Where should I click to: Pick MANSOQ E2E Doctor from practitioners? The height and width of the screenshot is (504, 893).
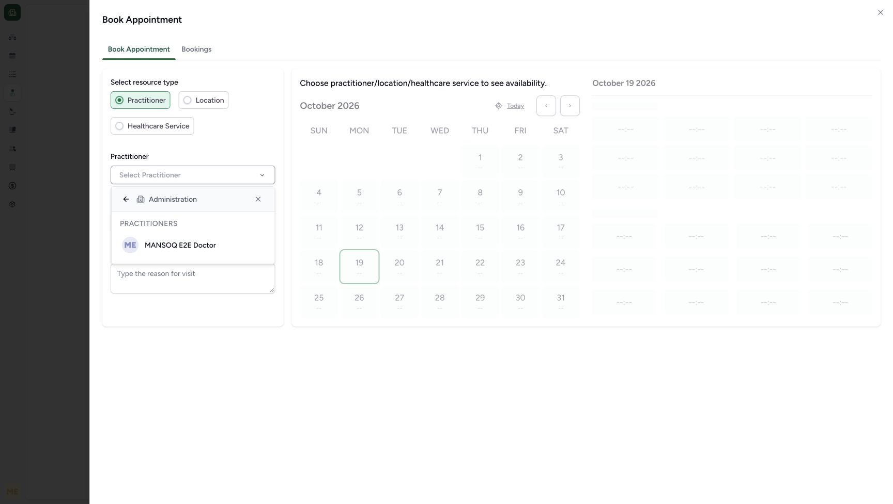click(193, 245)
